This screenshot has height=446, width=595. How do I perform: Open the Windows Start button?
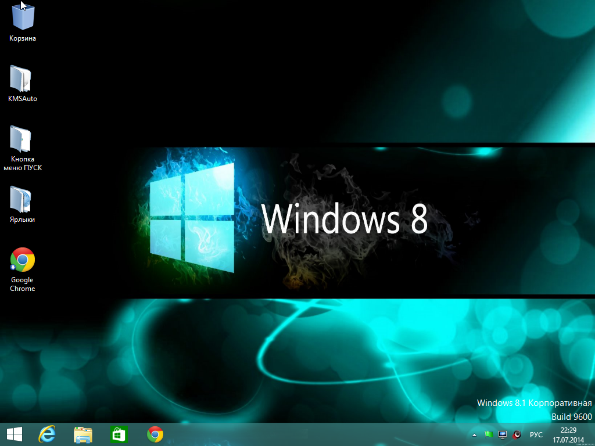(15, 434)
